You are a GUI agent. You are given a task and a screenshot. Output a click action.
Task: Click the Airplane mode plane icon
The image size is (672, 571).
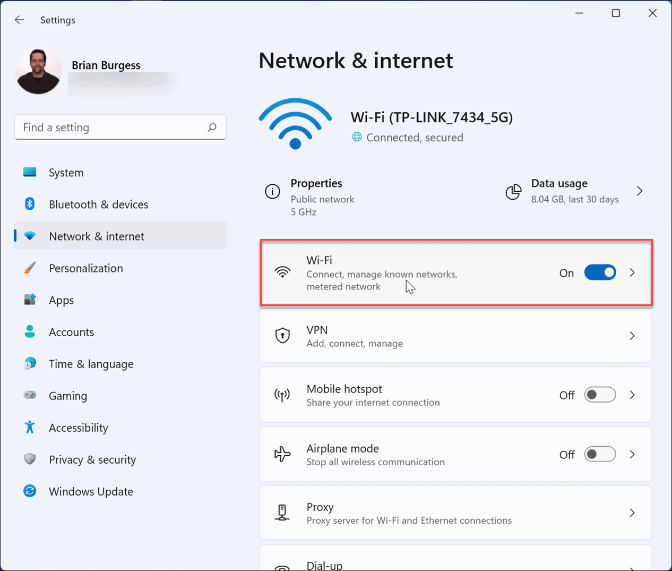pyautogui.click(x=282, y=454)
